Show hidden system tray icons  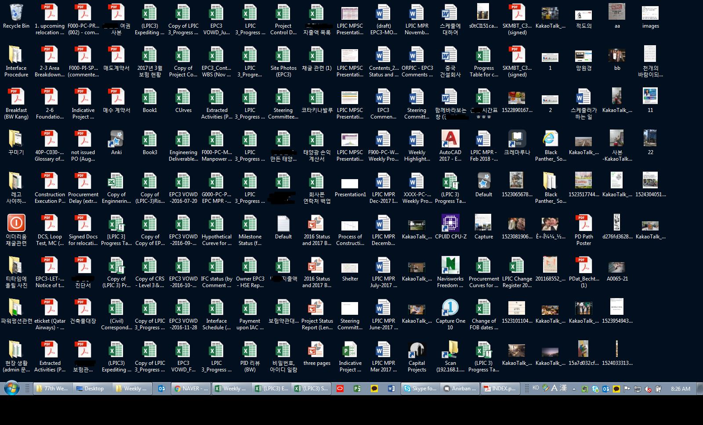(574, 389)
